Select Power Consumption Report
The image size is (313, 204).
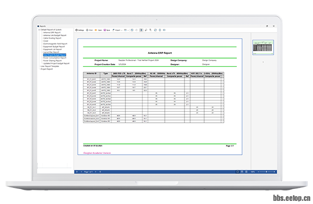55,58
